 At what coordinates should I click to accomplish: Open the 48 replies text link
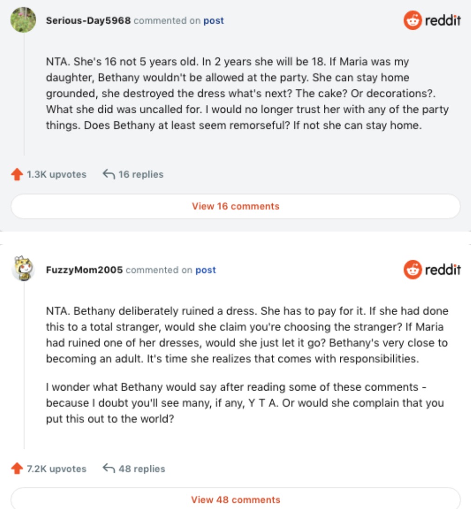141,468
